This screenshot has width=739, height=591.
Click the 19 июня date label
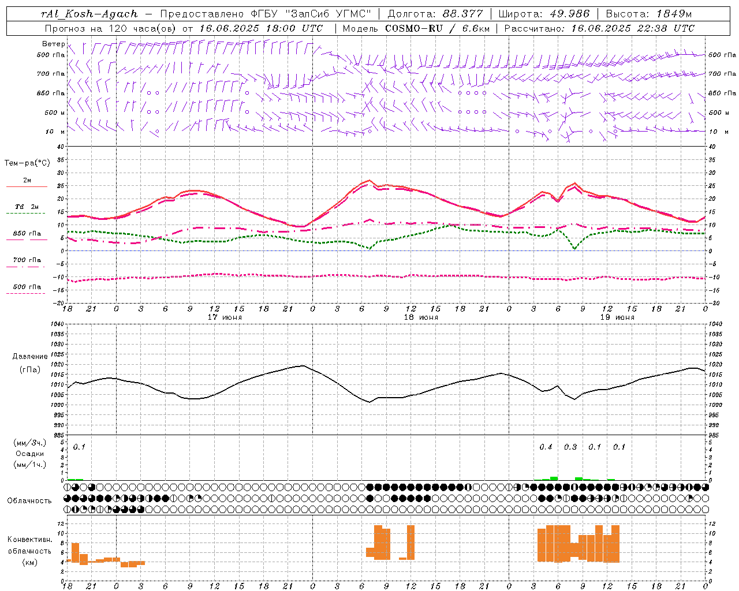pyautogui.click(x=617, y=317)
